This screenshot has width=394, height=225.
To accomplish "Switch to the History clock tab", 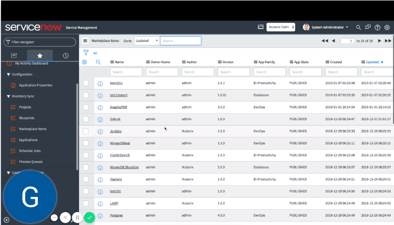I will (66, 56).
